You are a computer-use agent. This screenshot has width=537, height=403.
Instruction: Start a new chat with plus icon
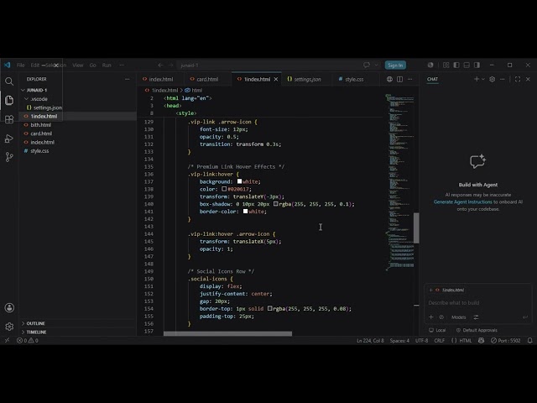477,79
